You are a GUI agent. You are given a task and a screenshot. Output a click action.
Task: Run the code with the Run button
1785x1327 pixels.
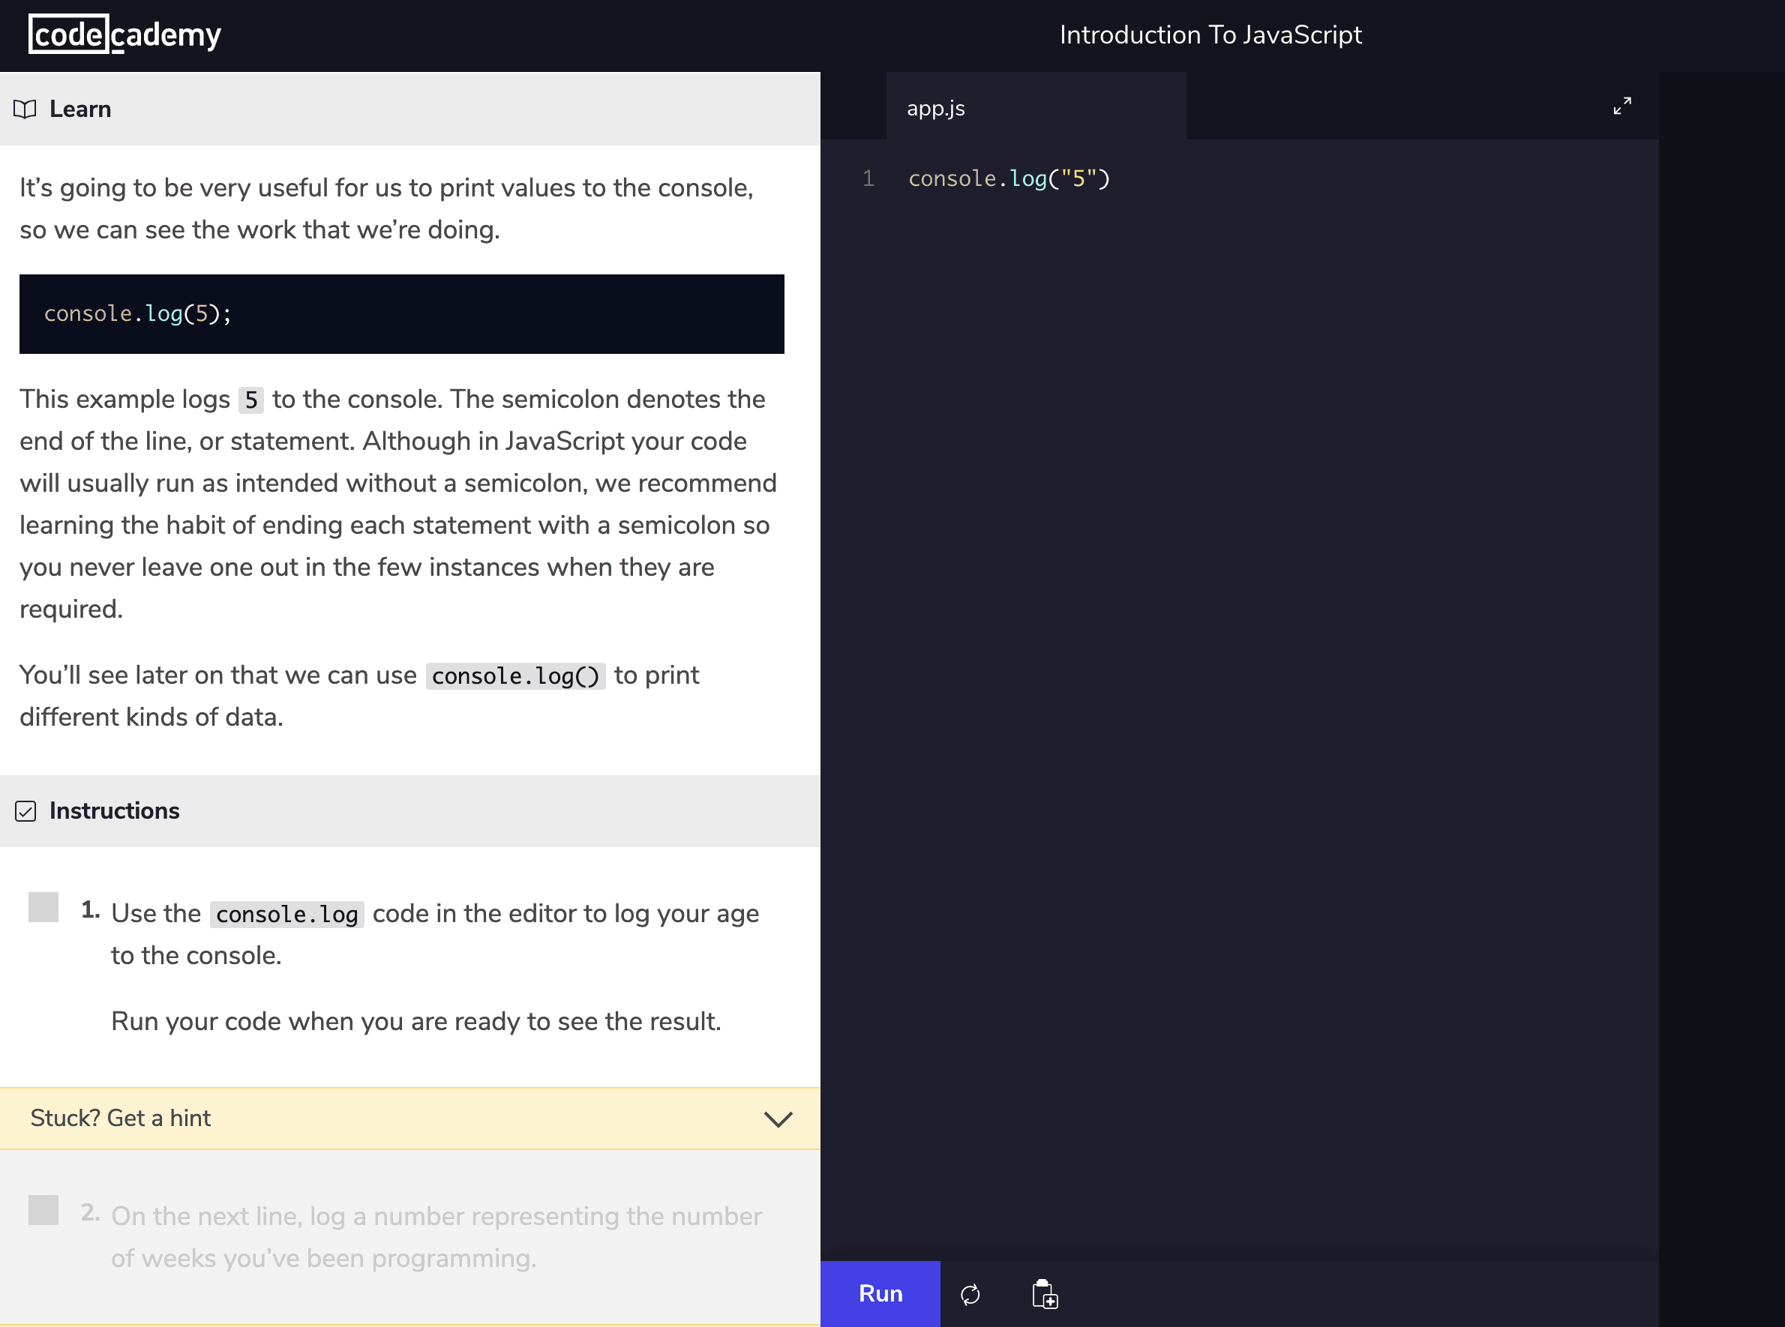[x=880, y=1293]
